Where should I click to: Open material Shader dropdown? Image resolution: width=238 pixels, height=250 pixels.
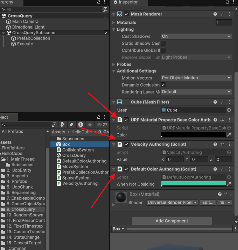172,203
